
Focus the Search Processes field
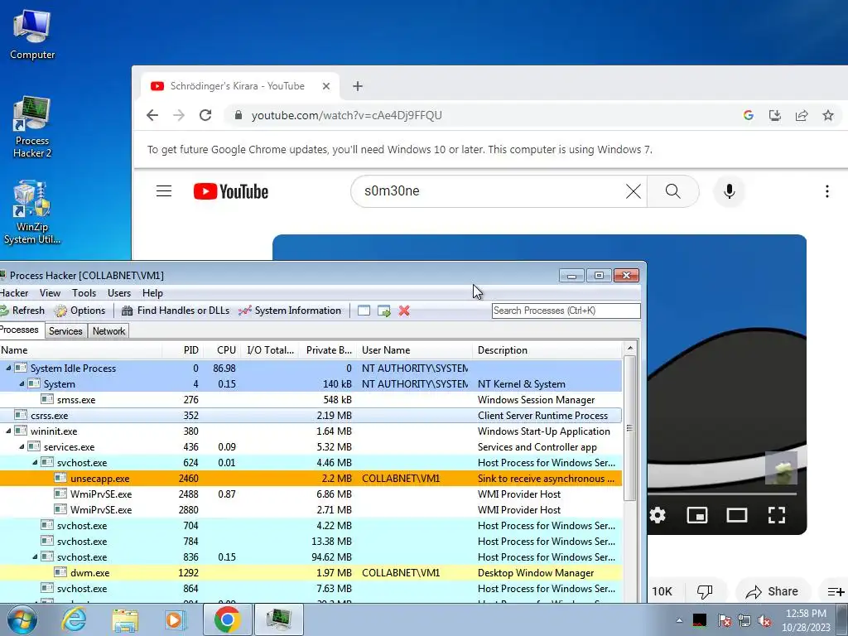pos(566,311)
